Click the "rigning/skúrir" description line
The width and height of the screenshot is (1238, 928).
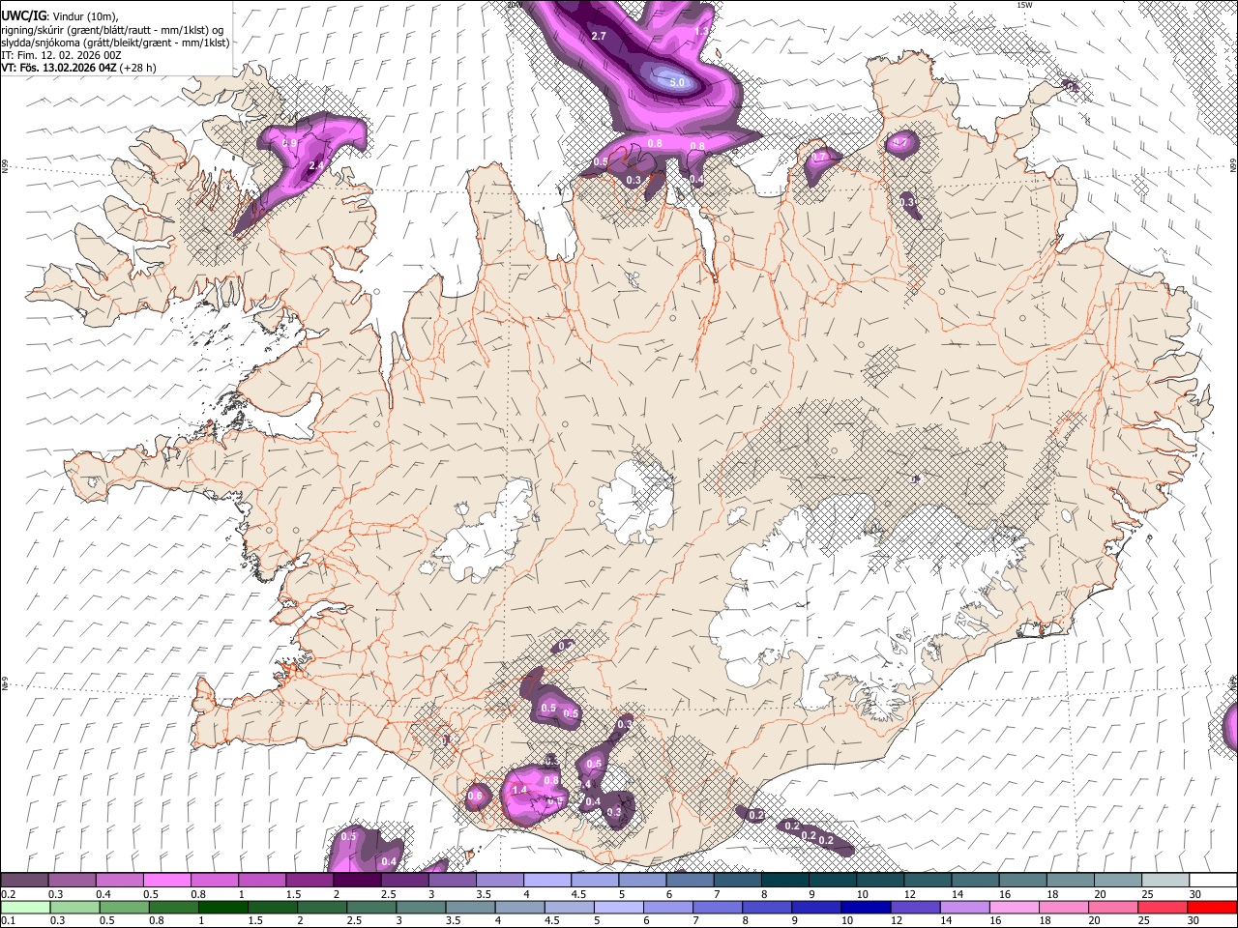point(112,29)
